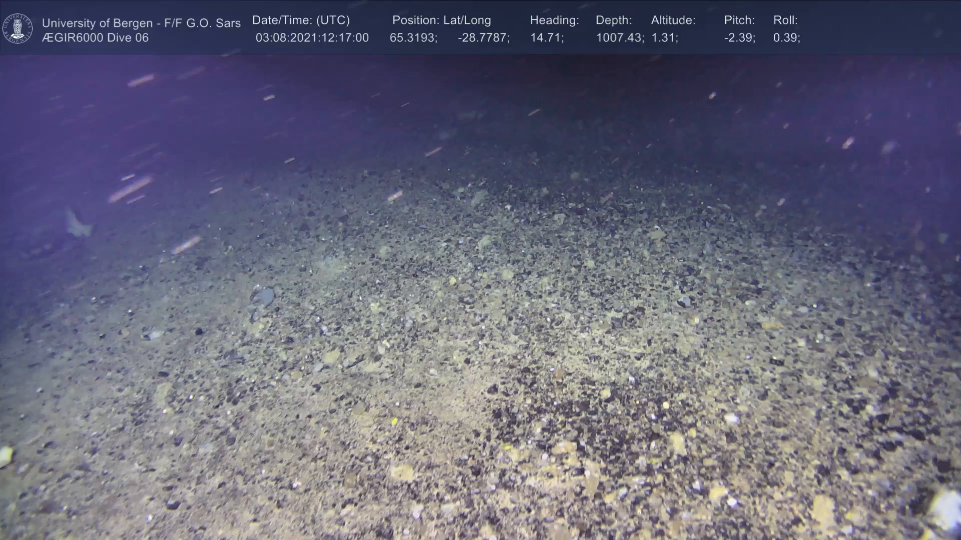Image resolution: width=961 pixels, height=540 pixels.
Task: Click the depth value 1007.43
Action: click(x=620, y=38)
